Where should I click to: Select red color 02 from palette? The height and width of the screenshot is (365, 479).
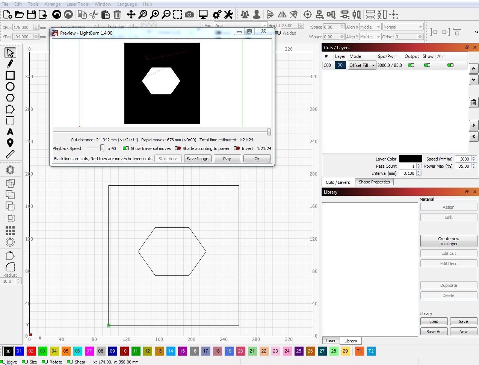31,351
